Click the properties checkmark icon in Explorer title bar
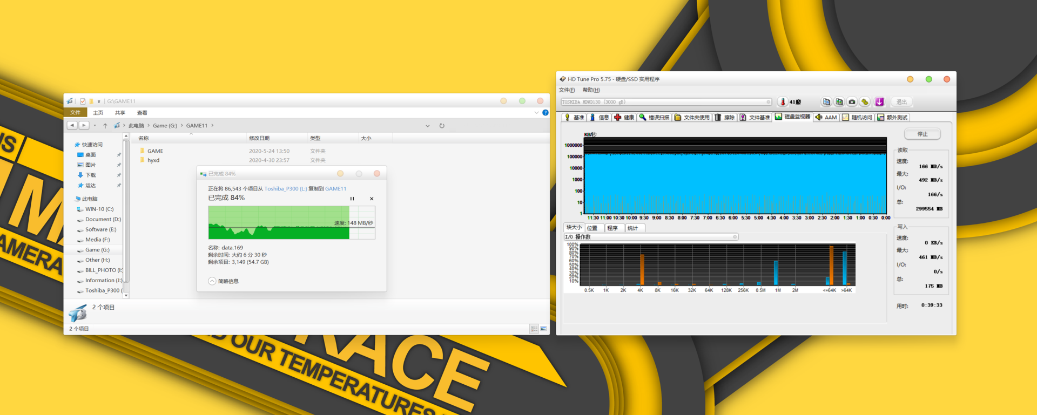 tap(83, 101)
